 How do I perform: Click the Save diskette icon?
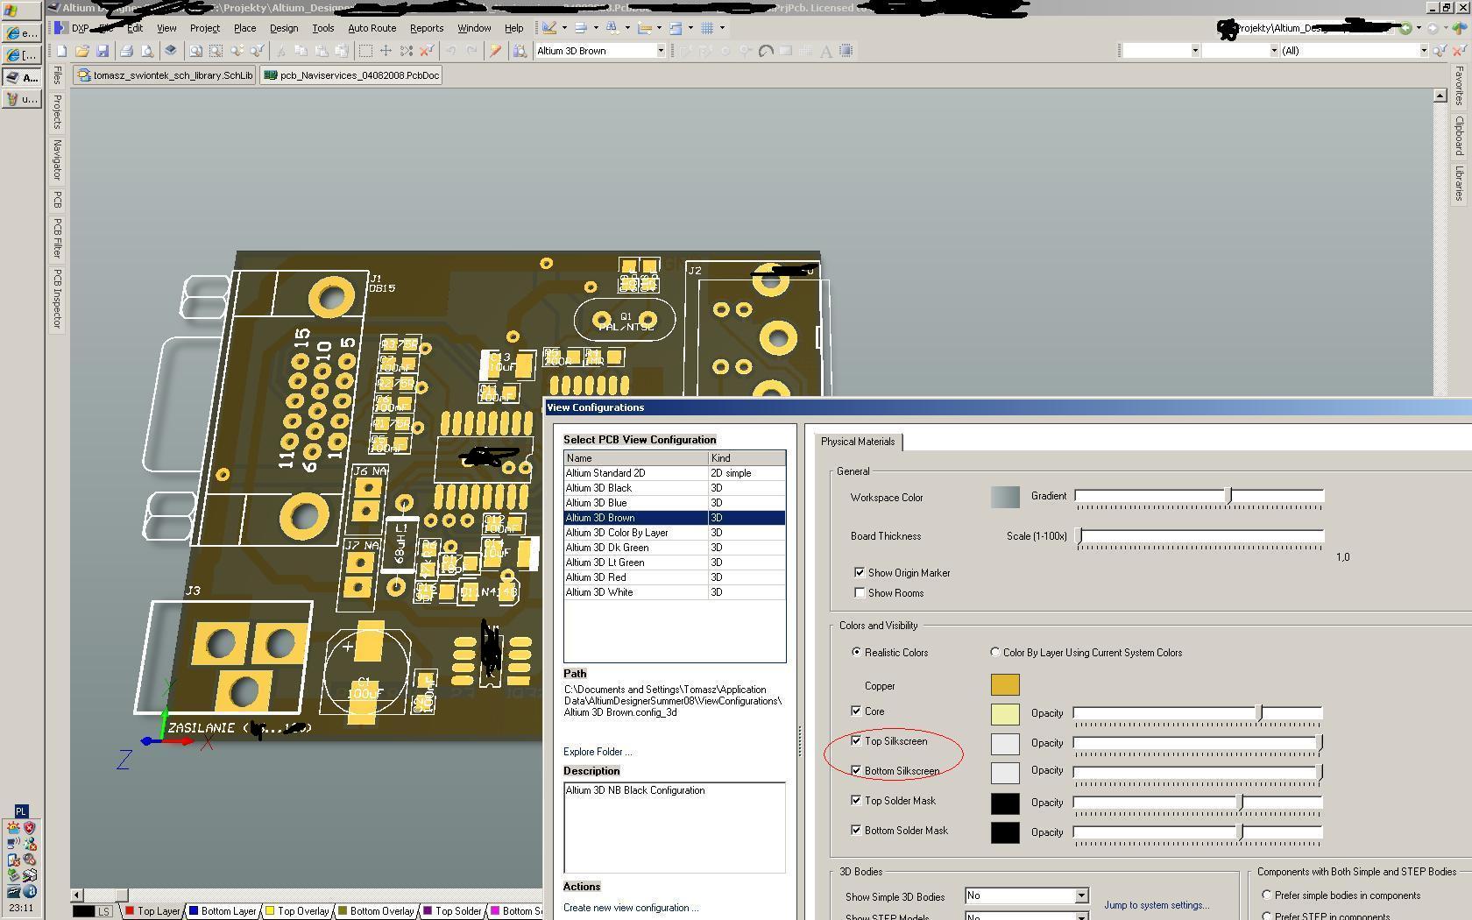[x=103, y=51]
